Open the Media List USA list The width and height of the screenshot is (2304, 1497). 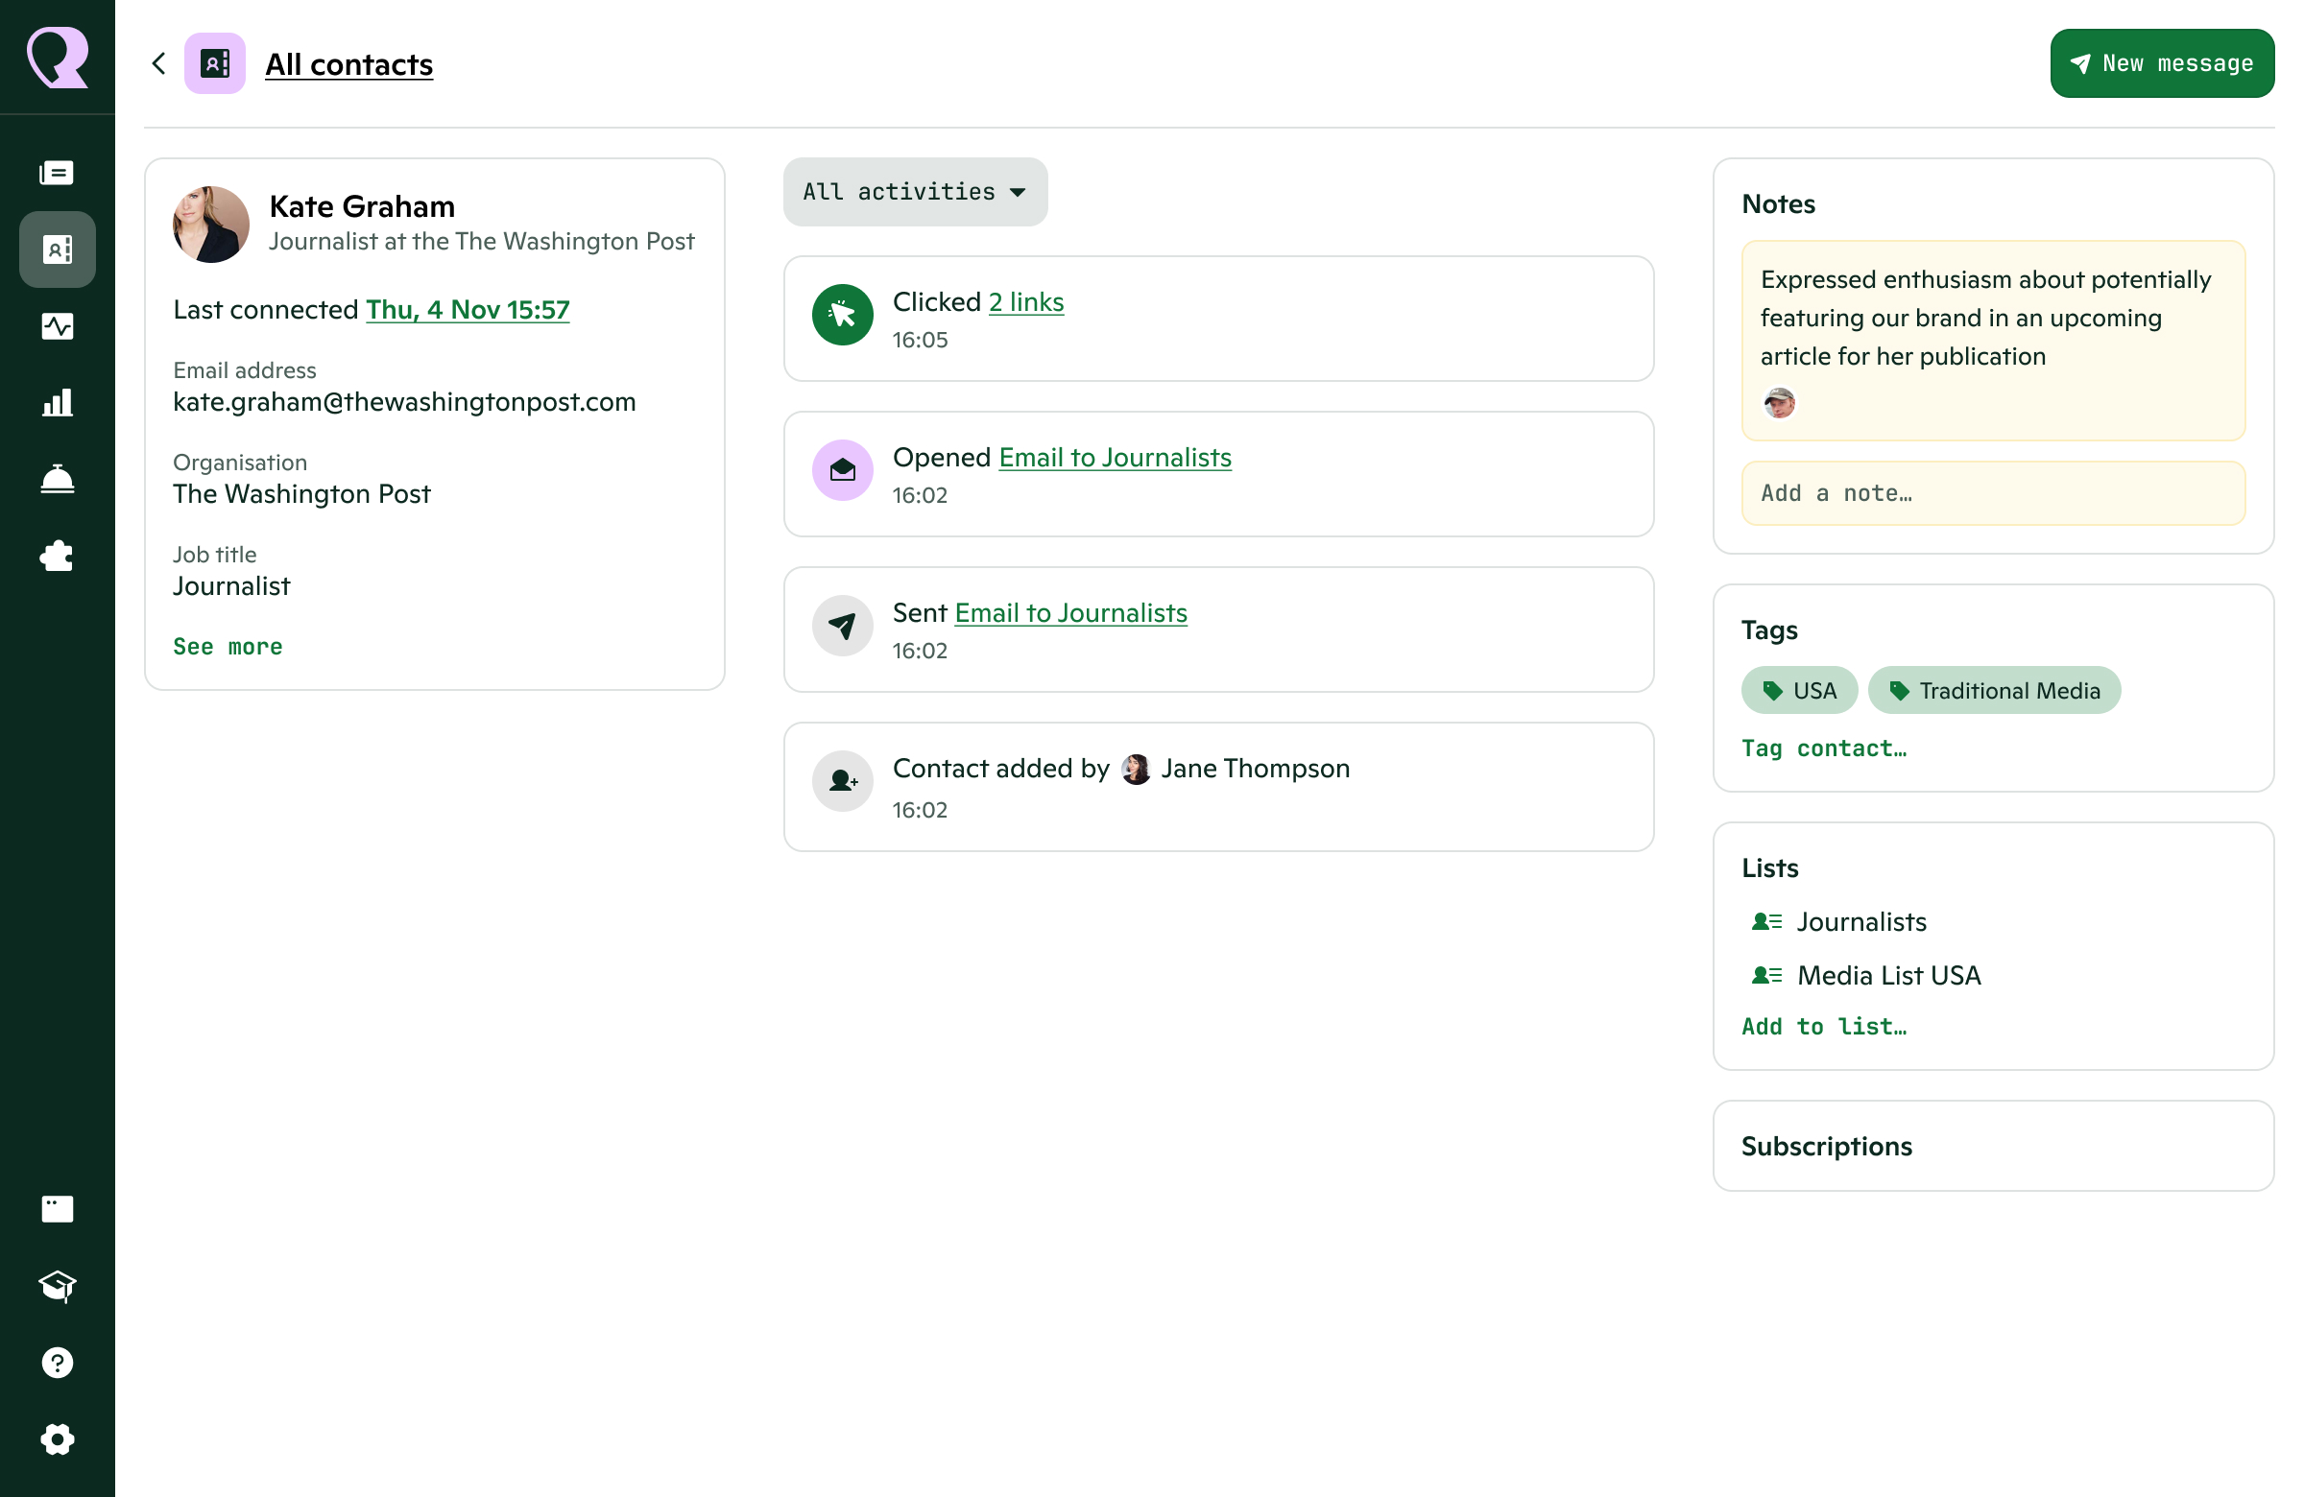tap(1887, 975)
